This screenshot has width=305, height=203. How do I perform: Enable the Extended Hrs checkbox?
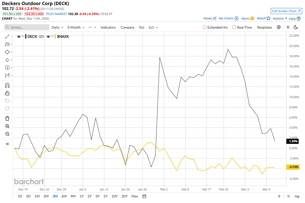click(x=205, y=27)
